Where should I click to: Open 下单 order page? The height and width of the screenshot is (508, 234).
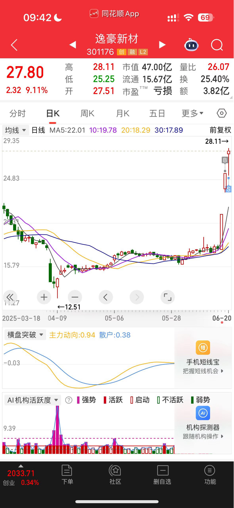tap(67, 474)
